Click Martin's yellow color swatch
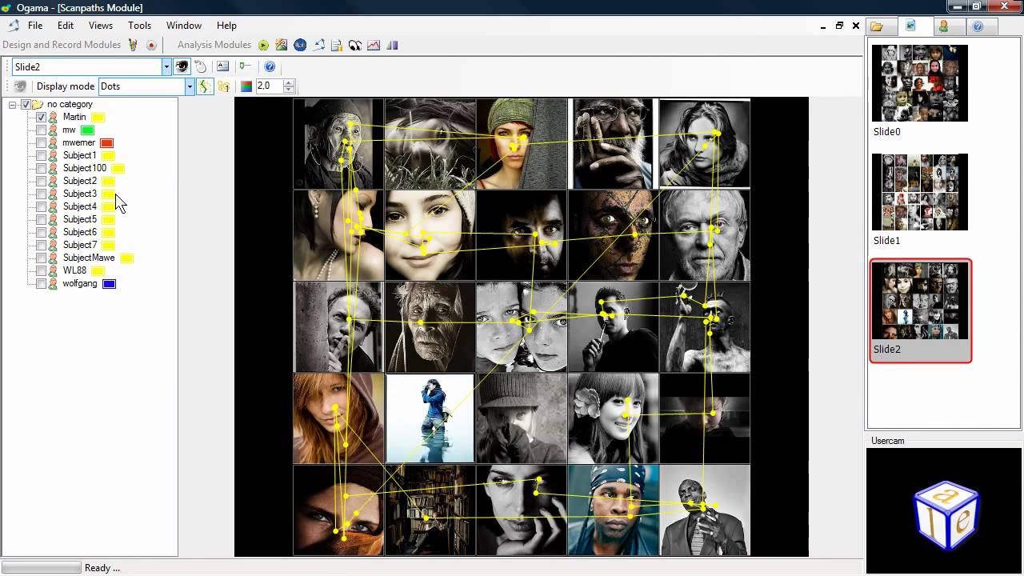Screen dimensions: 1024x576 [x=98, y=118]
